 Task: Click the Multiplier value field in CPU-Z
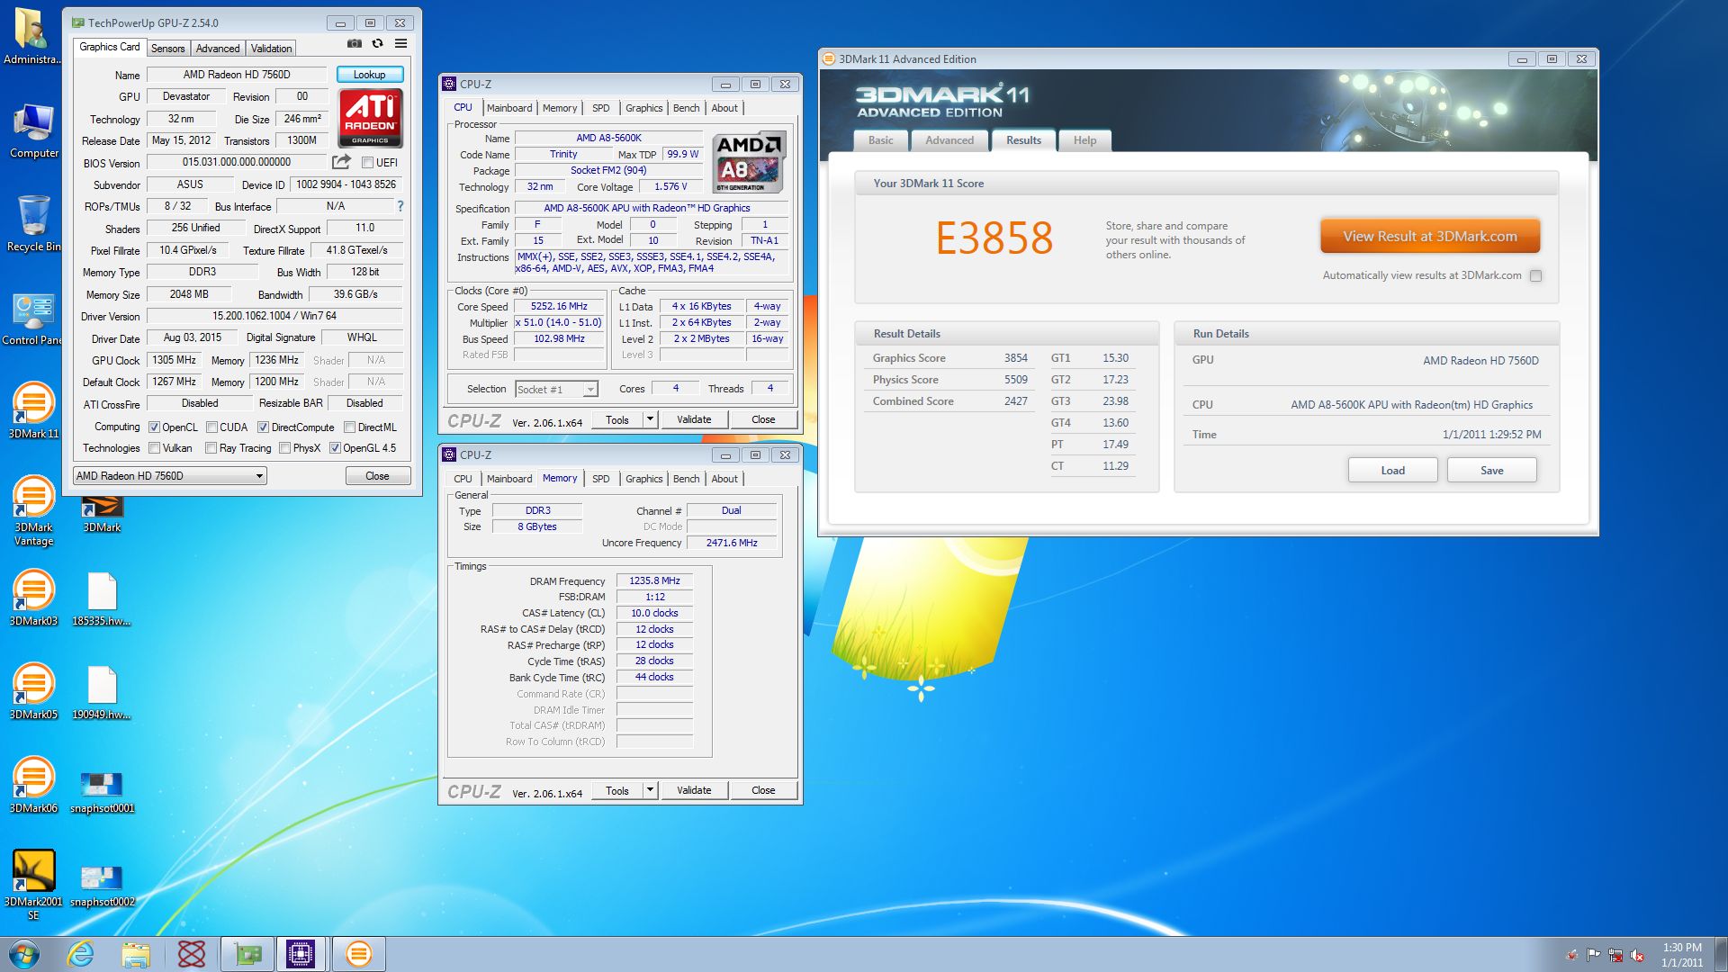(558, 323)
